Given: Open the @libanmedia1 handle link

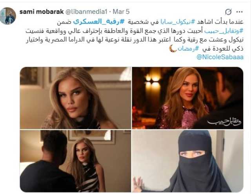Looking at the screenshot, I should (x=86, y=12).
